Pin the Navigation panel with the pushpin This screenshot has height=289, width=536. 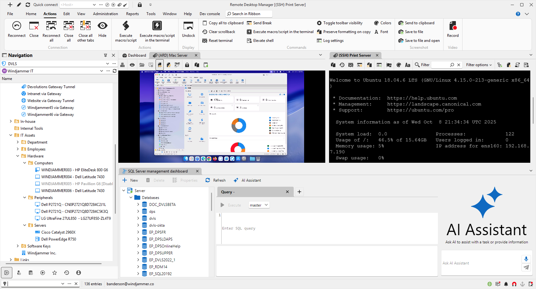pyautogui.click(x=105, y=55)
